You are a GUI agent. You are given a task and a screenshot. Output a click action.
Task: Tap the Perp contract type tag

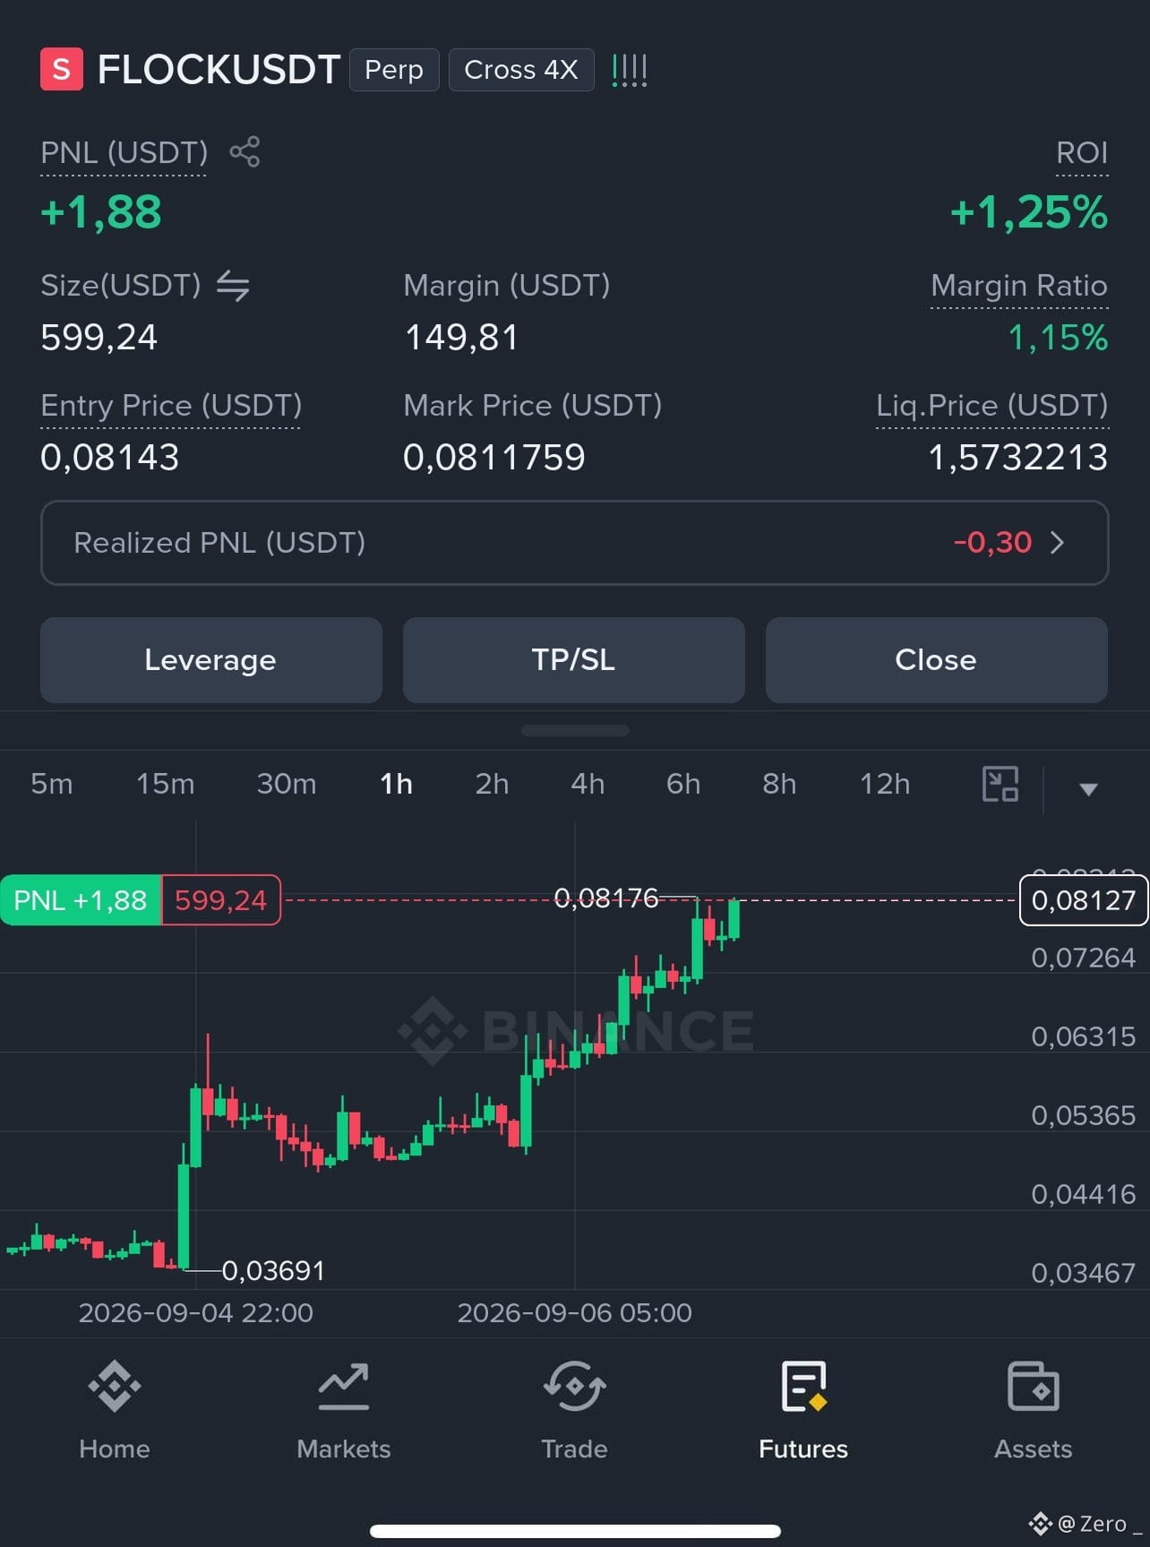tap(394, 70)
